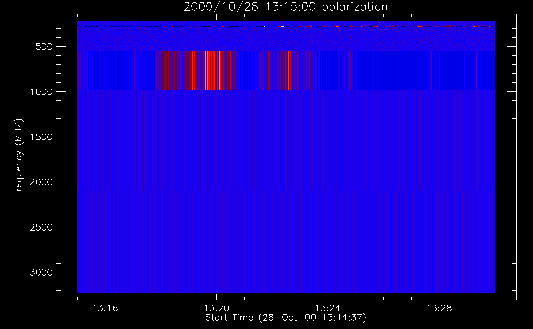
Task: Click the thin red vertical line near 13:26:40
Action: coord(402,141)
